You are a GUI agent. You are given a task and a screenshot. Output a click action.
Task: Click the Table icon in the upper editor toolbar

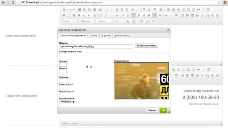click(x=192, y=15)
